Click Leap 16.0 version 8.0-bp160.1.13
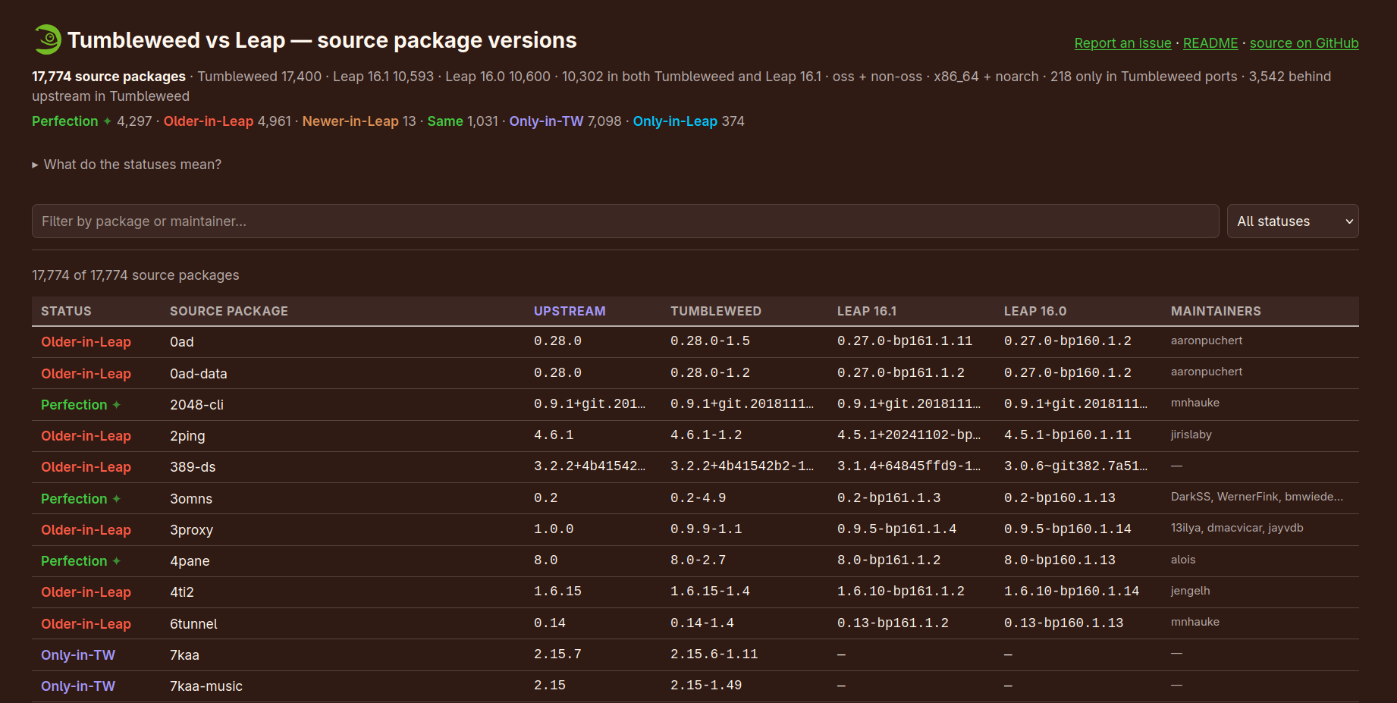This screenshot has width=1397, height=703. pyautogui.click(x=1060, y=560)
